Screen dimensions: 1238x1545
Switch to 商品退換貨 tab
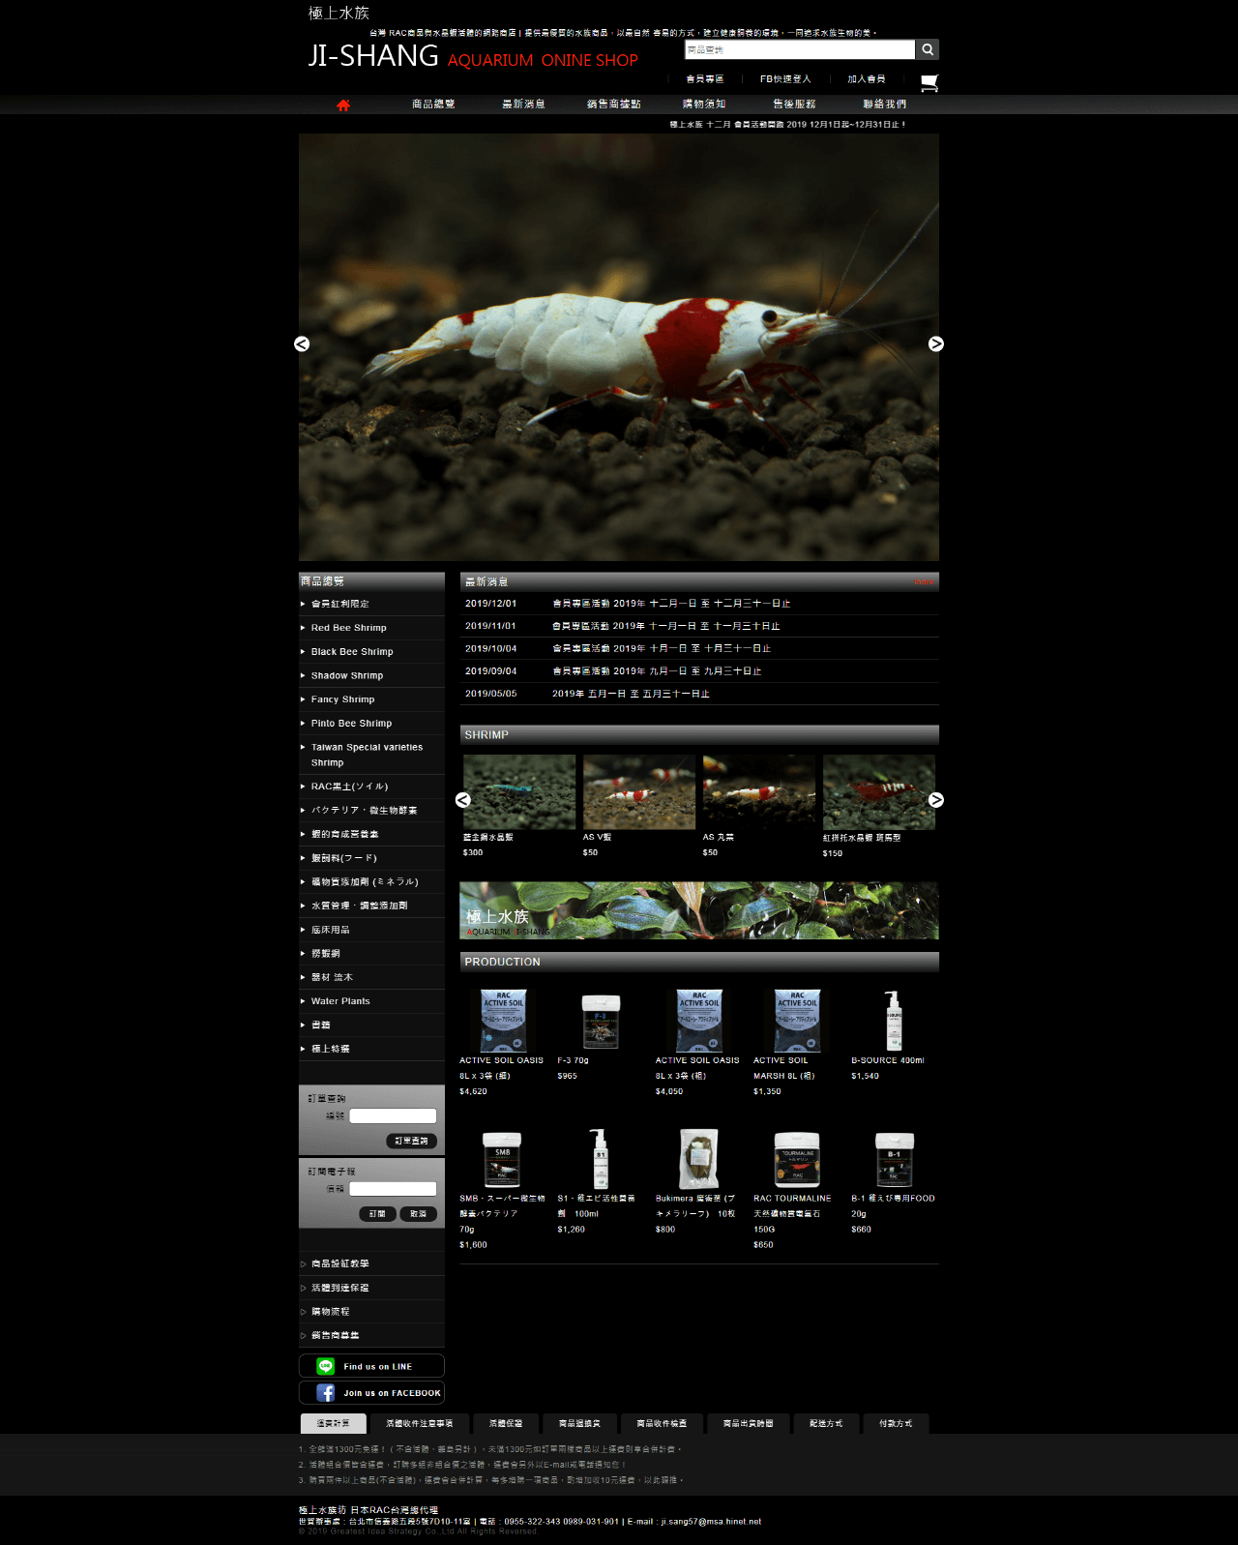[579, 1423]
